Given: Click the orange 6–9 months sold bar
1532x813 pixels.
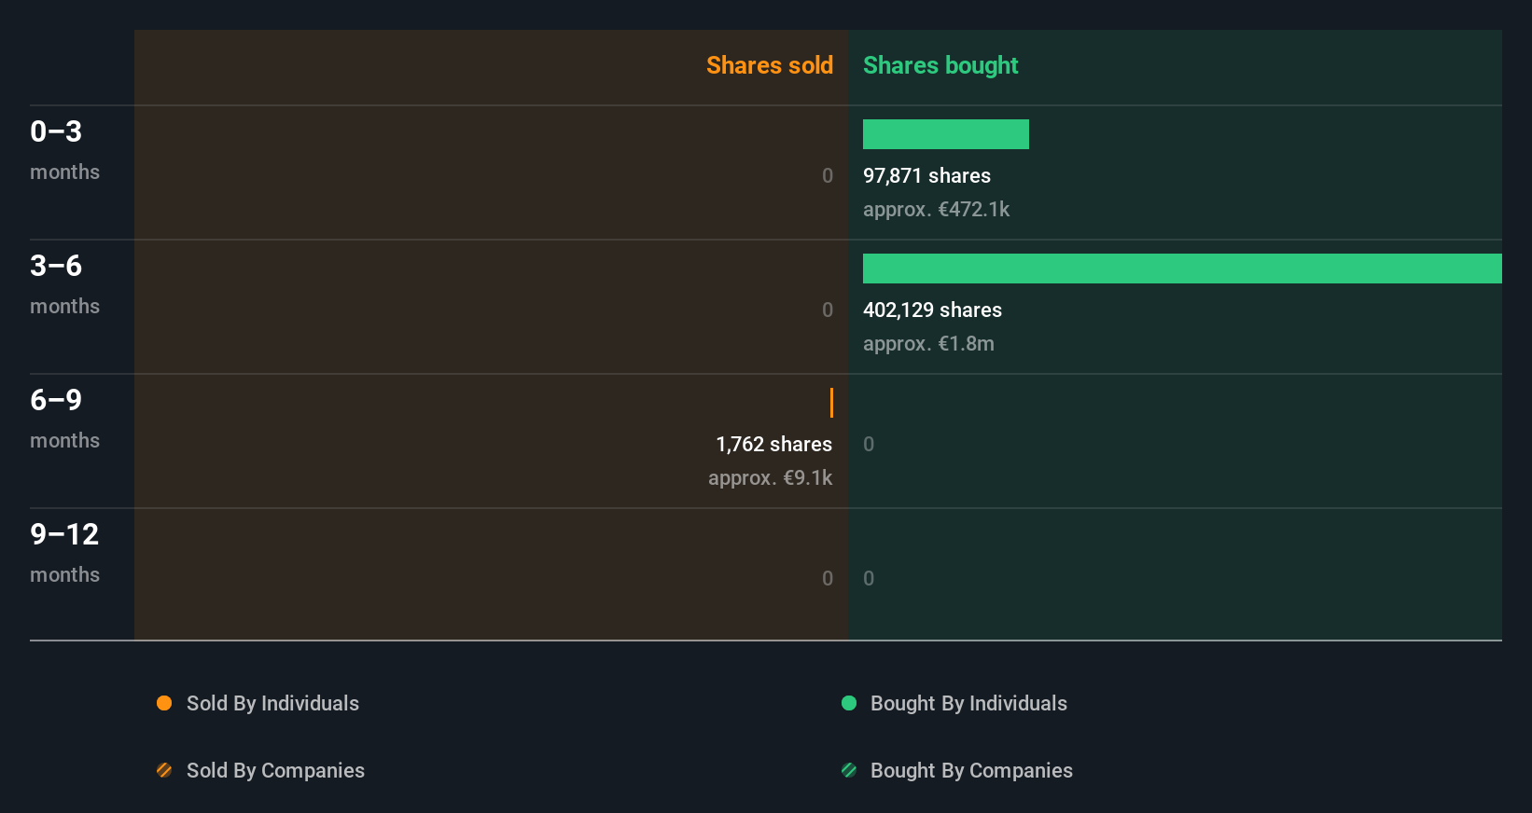Looking at the screenshot, I should coord(831,403).
